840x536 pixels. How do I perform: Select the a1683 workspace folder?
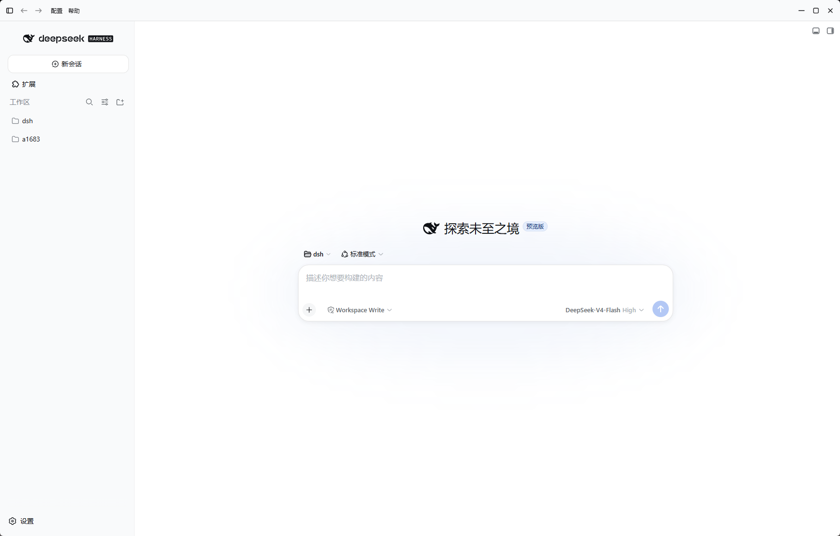tap(68, 139)
